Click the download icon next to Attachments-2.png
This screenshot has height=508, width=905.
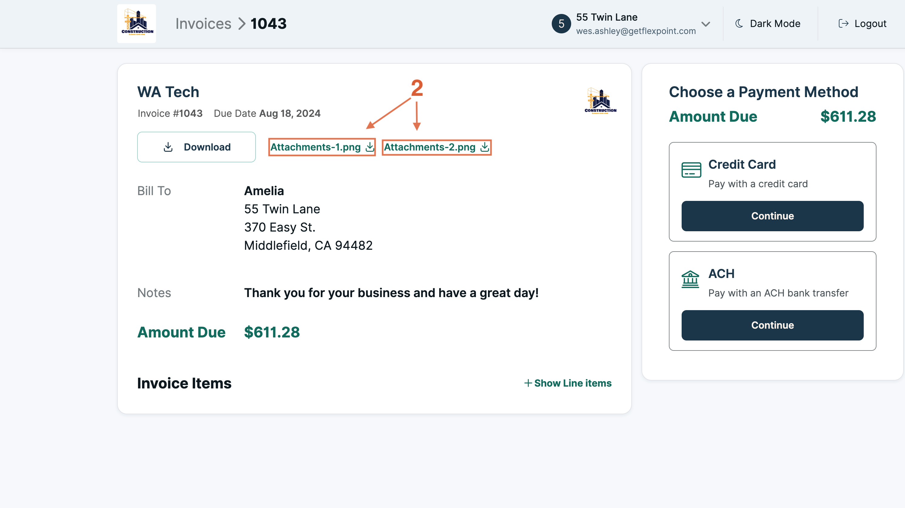click(484, 147)
